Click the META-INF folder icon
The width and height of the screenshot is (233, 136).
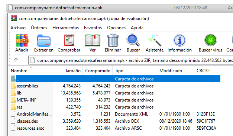click(13, 100)
